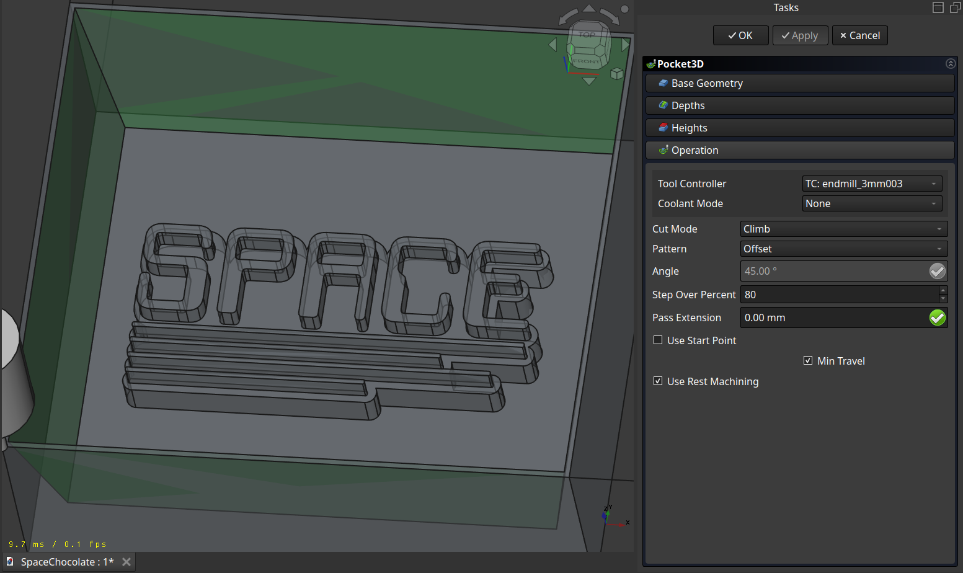Image resolution: width=963 pixels, height=573 pixels.
Task: Click the green check icon in Pass Extension
Action: 937,318
